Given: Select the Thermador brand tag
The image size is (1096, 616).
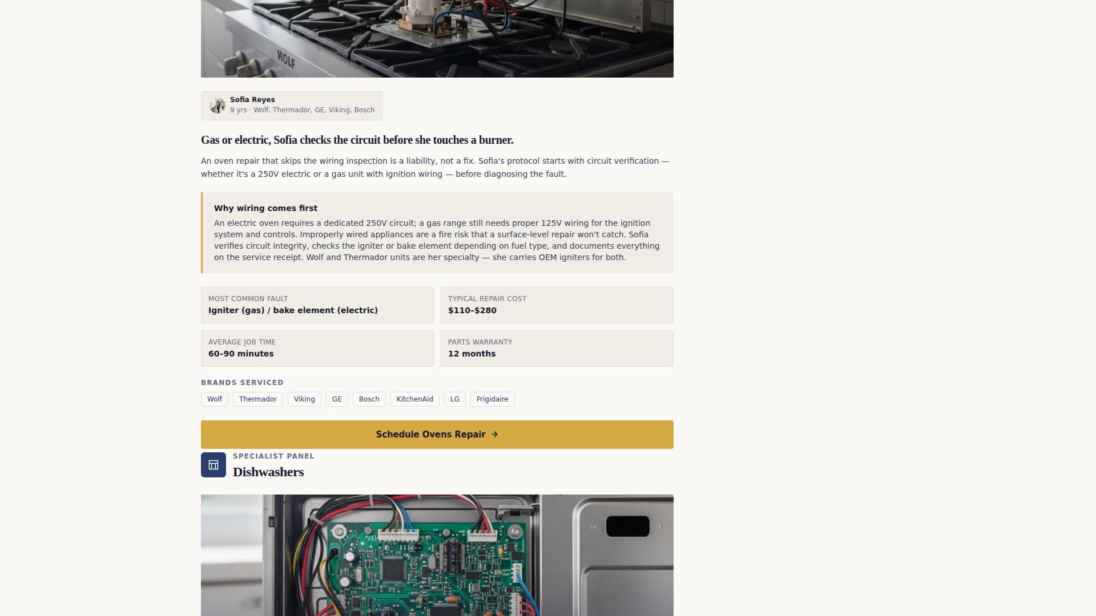Looking at the screenshot, I should pyautogui.click(x=258, y=399).
